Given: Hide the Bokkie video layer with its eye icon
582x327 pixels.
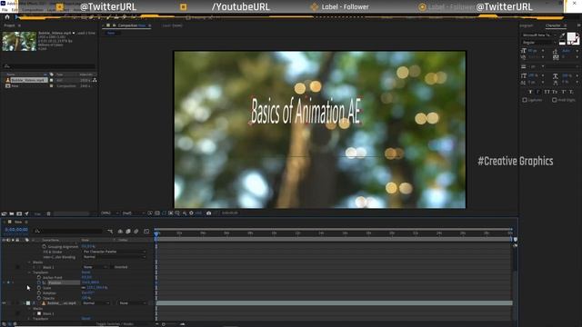Looking at the screenshot, I should pos(4,303).
